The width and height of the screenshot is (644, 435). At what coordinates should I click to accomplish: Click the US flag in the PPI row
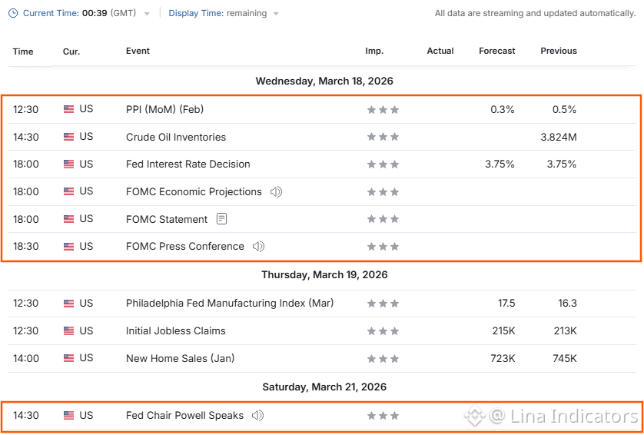[68, 109]
